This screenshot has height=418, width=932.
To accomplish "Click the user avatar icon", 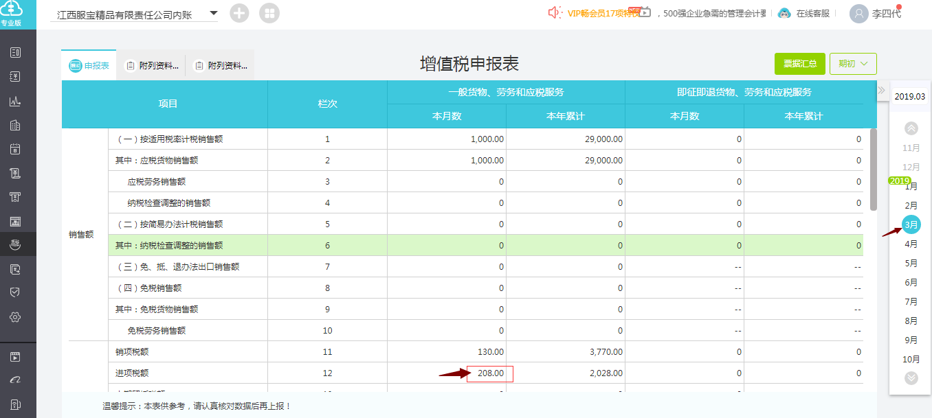I will pos(859,13).
